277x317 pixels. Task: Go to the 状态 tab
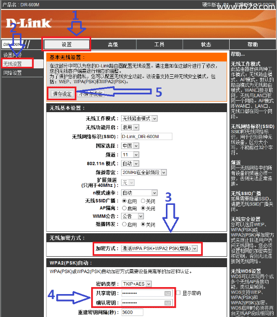coord(206,44)
